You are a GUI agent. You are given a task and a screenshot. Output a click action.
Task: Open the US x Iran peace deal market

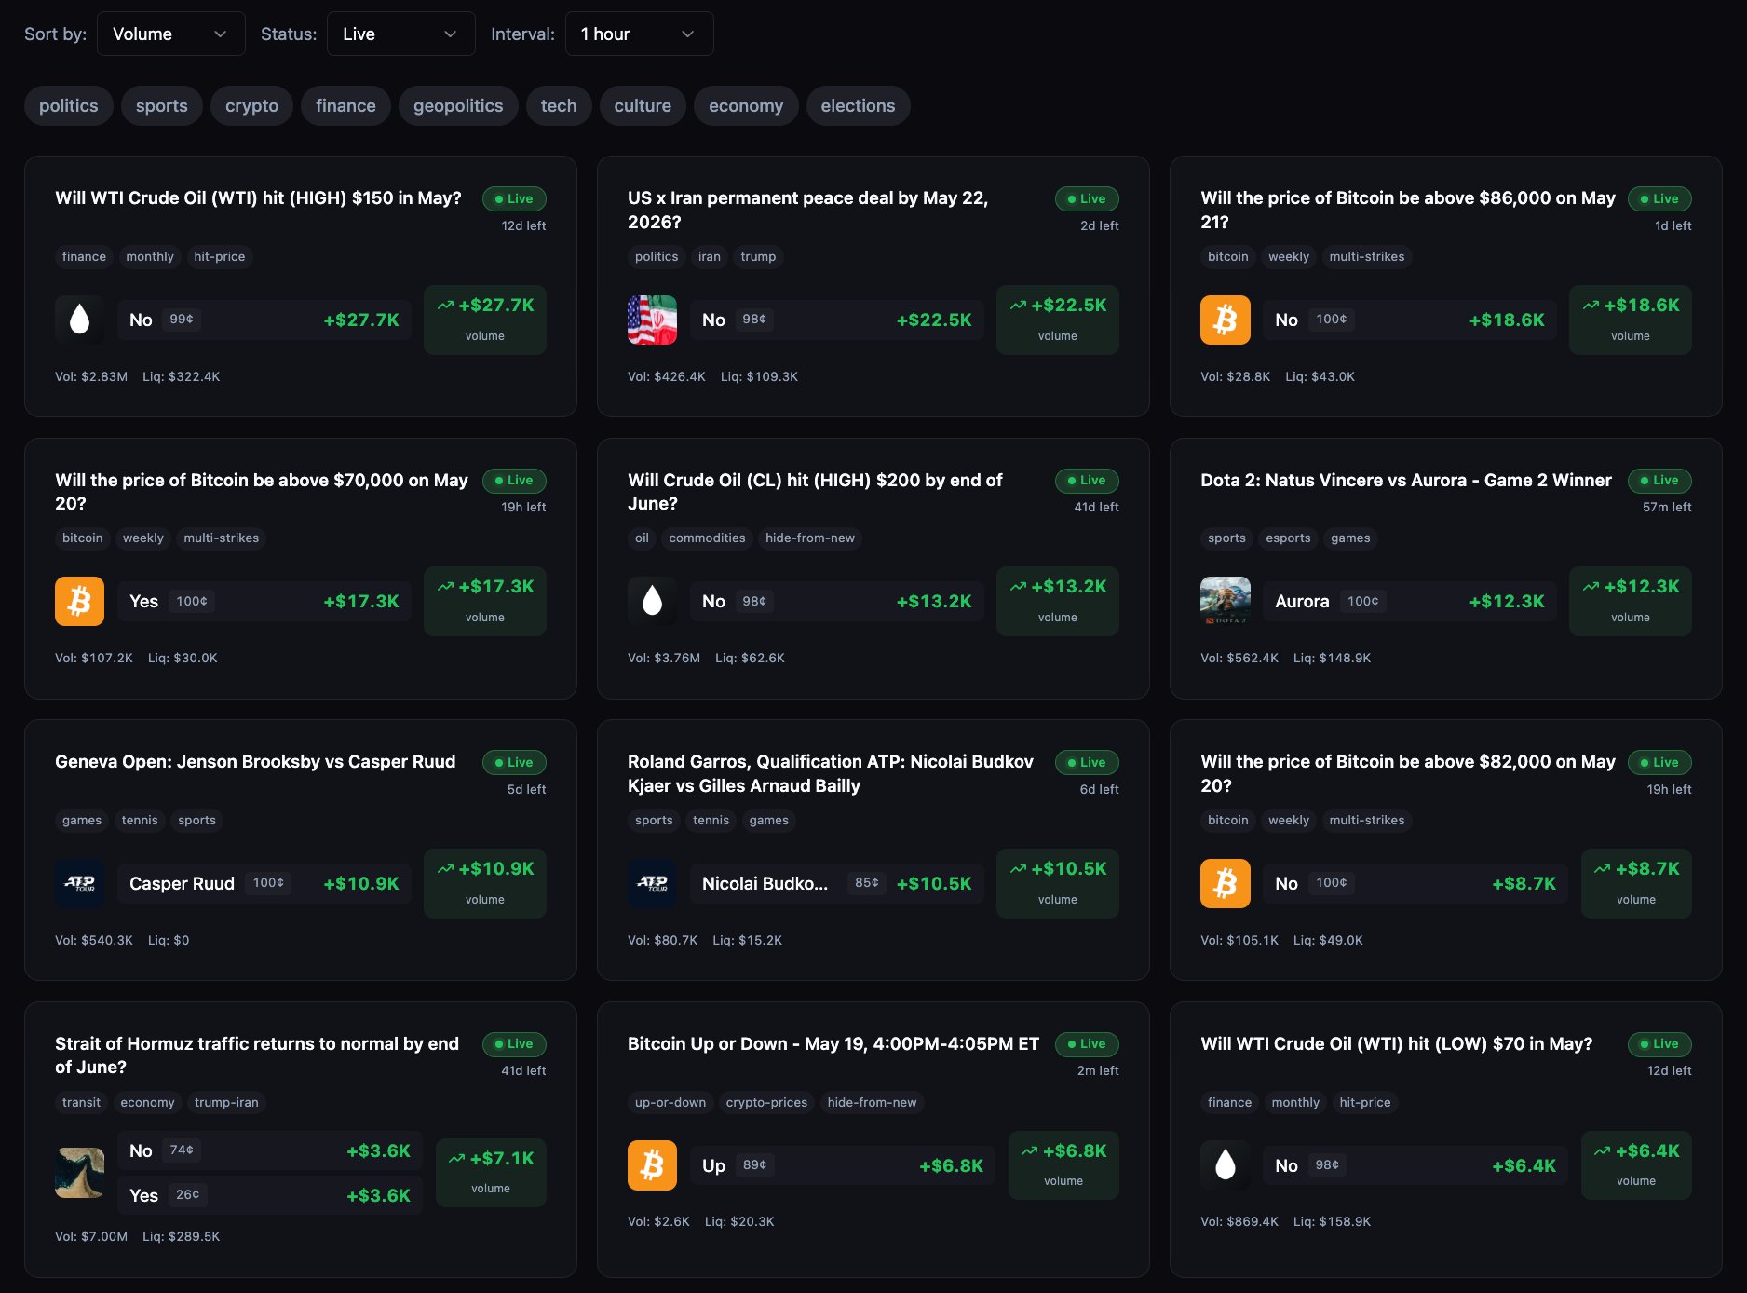(x=807, y=210)
